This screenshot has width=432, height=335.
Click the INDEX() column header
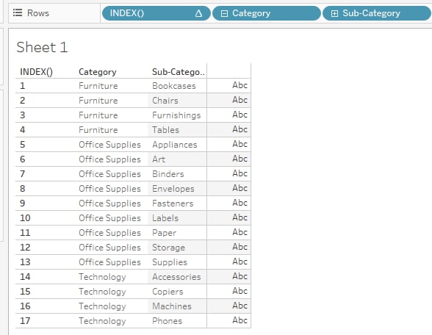click(x=36, y=72)
